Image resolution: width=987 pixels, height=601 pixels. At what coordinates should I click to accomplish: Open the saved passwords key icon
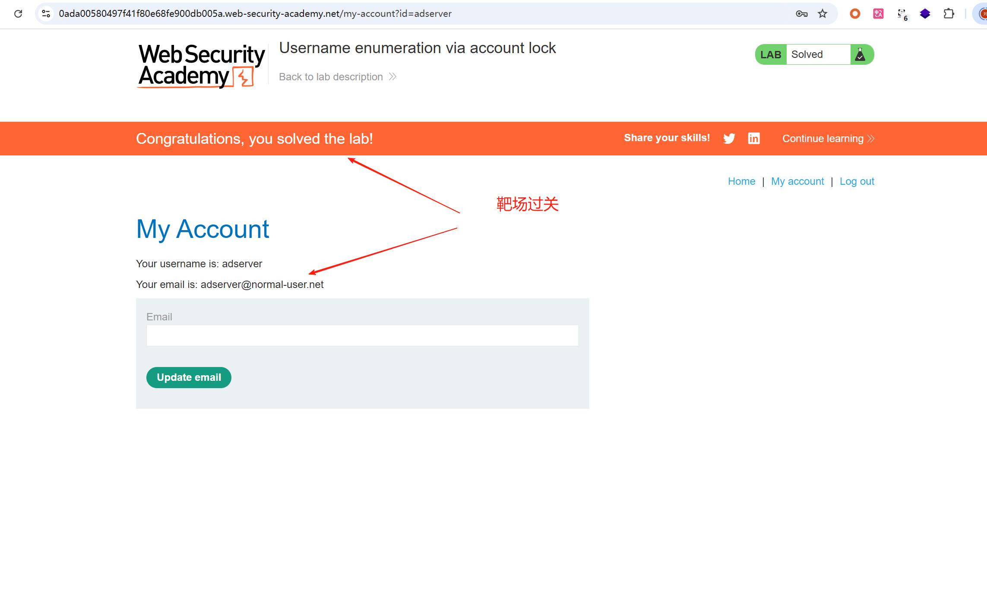click(x=801, y=14)
